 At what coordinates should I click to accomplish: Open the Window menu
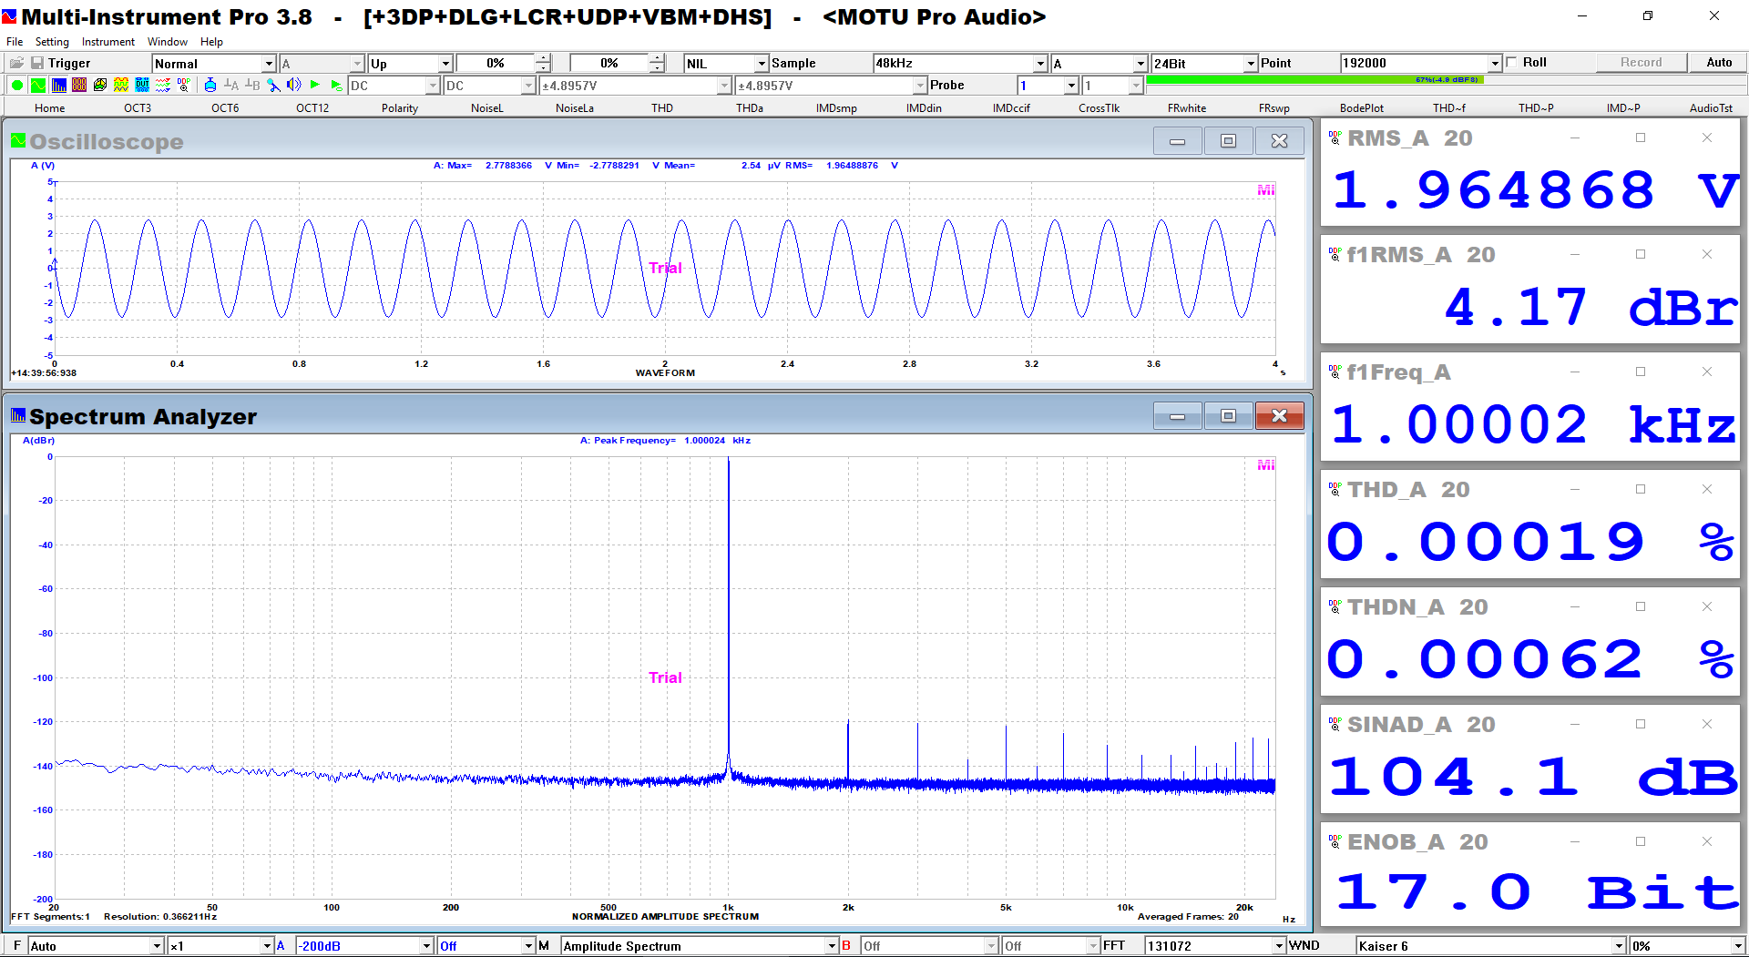tap(168, 41)
